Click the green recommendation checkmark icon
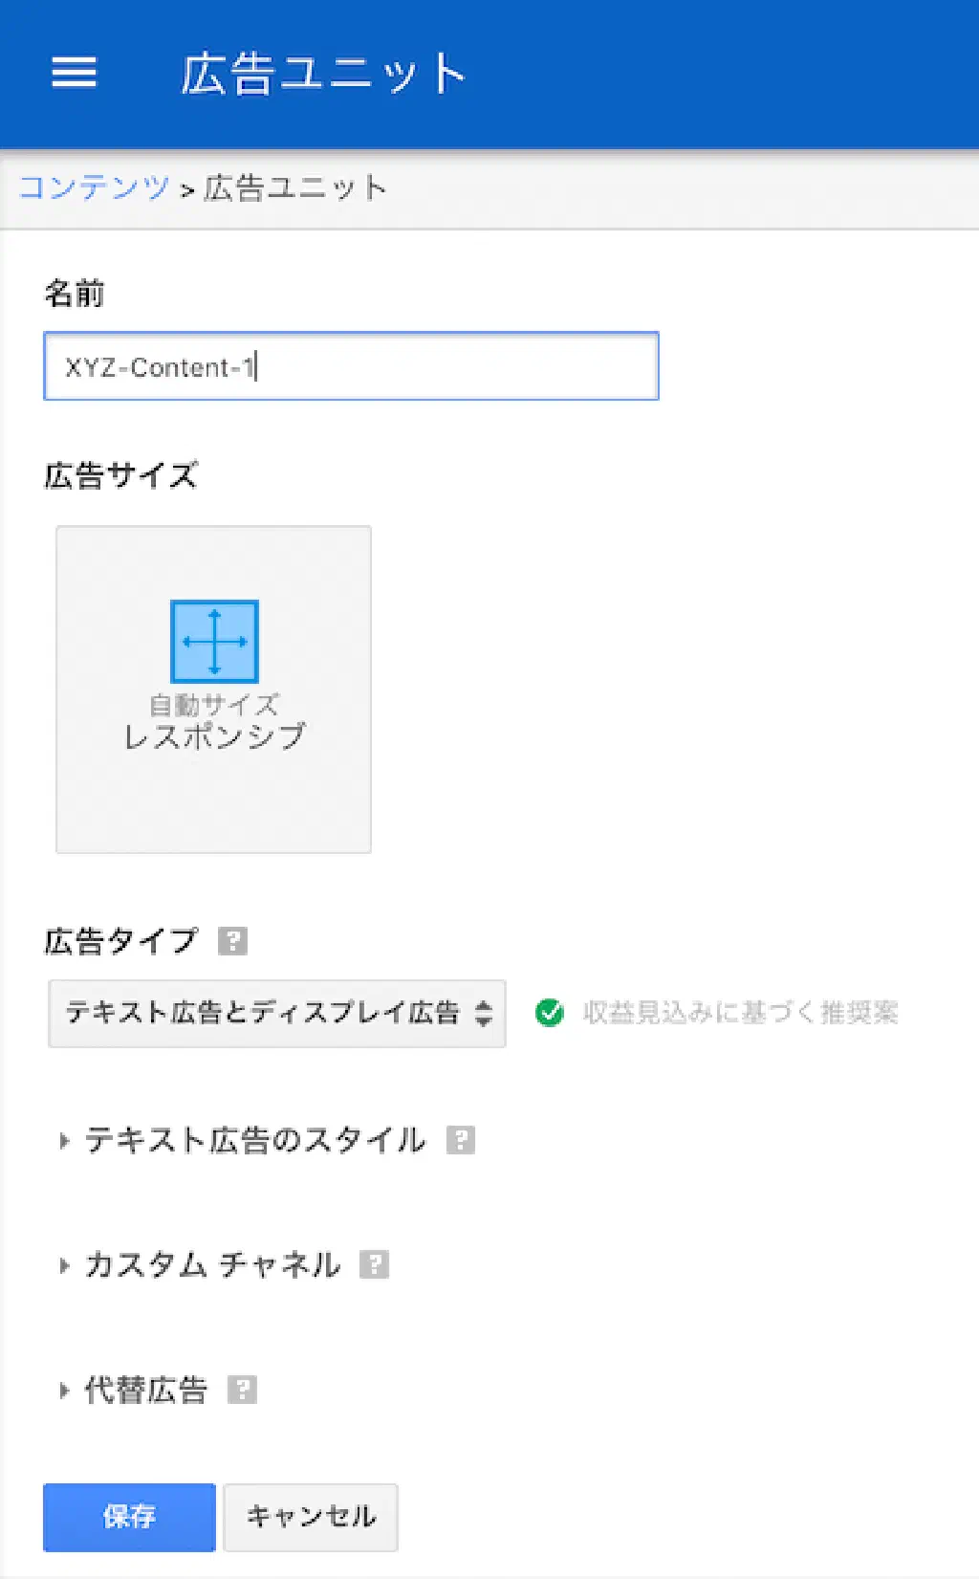Image resolution: width=979 pixels, height=1579 pixels. (550, 1012)
